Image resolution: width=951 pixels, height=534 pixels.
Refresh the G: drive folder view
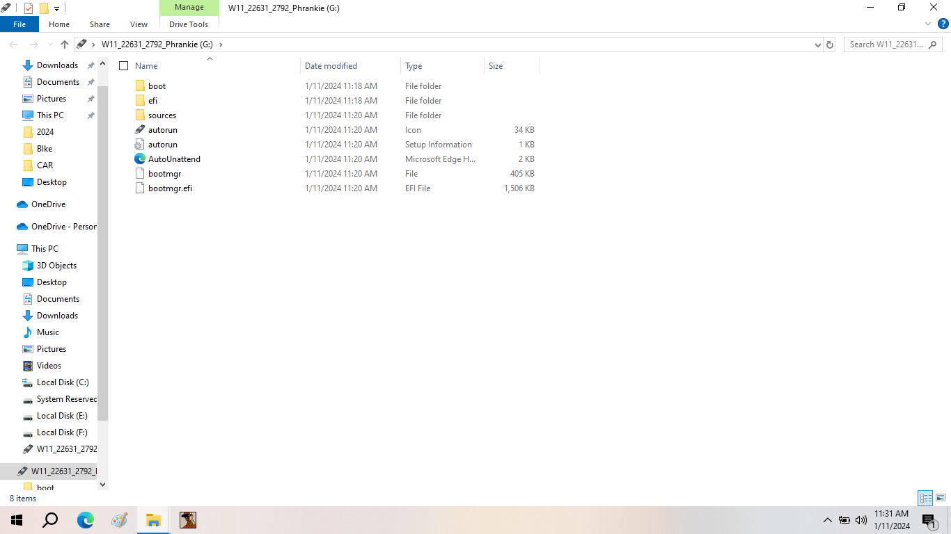[830, 44]
